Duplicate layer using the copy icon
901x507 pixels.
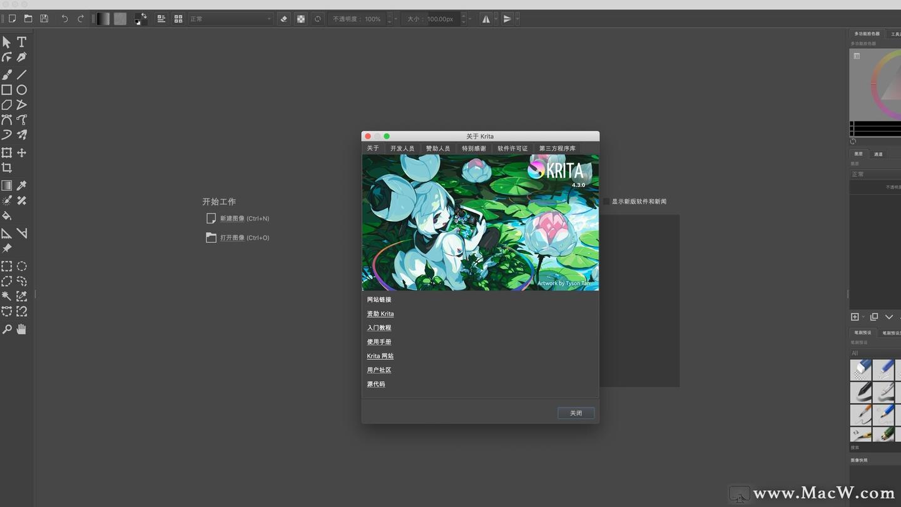(874, 317)
